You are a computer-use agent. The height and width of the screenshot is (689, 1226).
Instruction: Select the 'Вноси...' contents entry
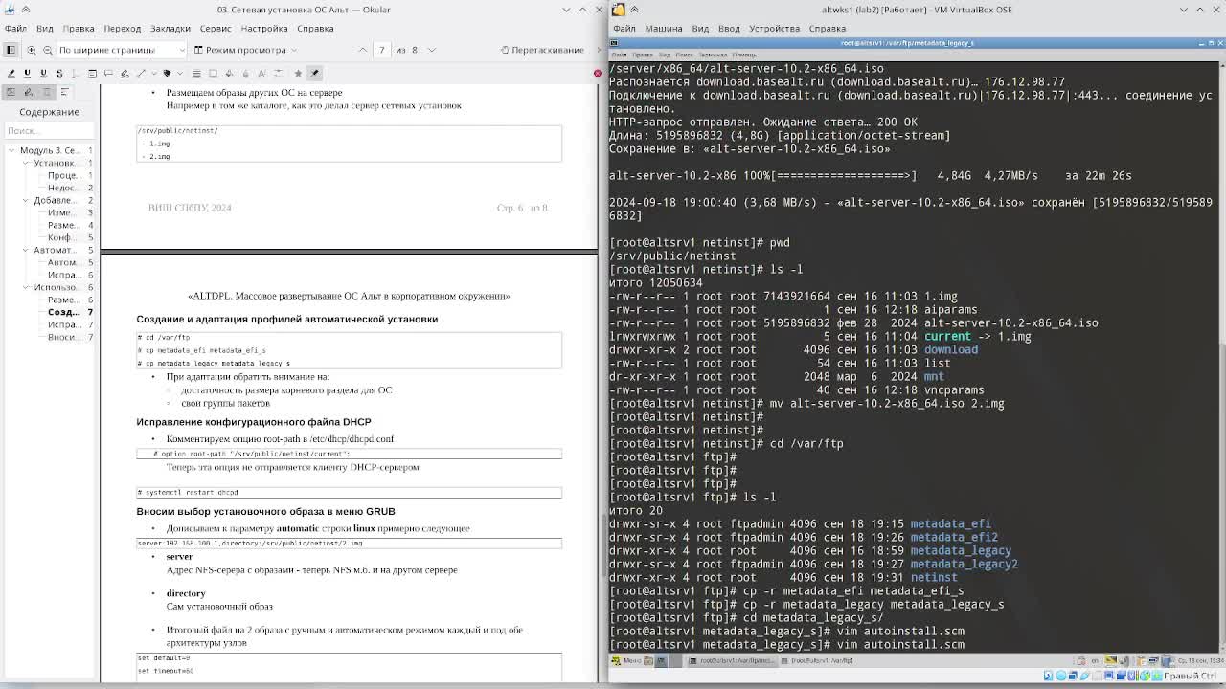tap(64, 337)
